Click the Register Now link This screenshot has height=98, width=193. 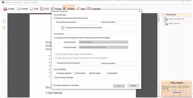[x=177, y=92]
